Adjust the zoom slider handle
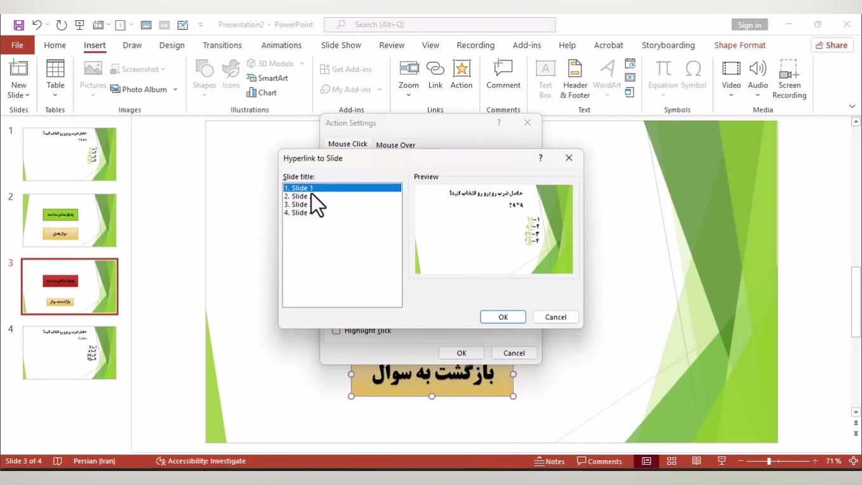Viewport: 862px width, 485px height. click(769, 462)
